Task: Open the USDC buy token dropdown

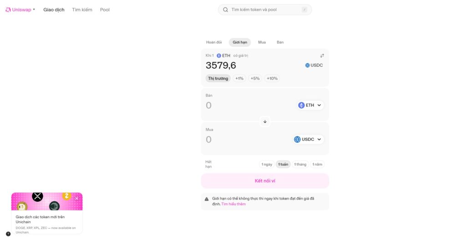Action: pyautogui.click(x=308, y=139)
